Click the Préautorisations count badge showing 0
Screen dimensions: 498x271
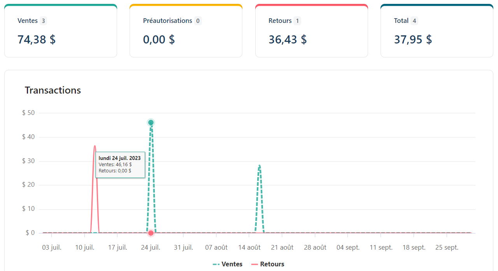pyautogui.click(x=198, y=21)
